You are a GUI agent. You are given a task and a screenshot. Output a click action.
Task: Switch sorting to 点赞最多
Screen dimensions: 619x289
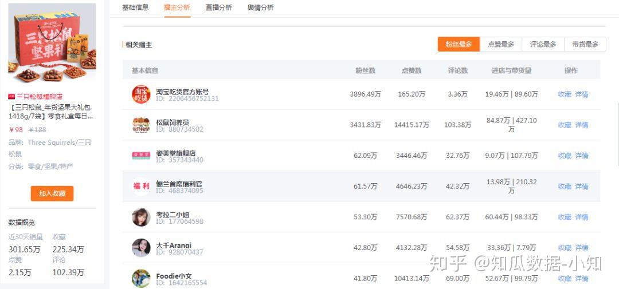501,45
